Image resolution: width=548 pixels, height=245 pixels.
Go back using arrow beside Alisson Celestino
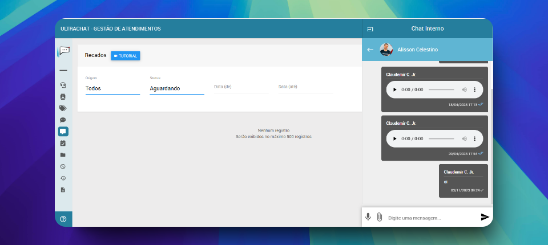pyautogui.click(x=370, y=50)
